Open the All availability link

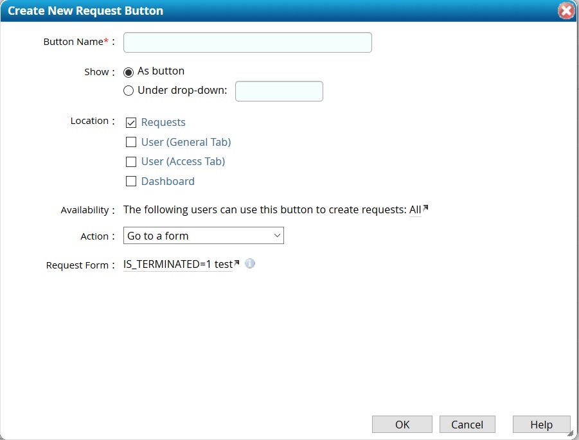point(416,209)
